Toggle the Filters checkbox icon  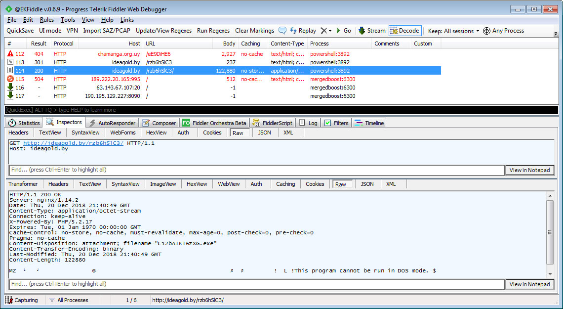(327, 123)
